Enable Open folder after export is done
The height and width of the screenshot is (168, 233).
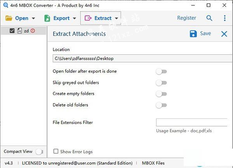(162, 71)
